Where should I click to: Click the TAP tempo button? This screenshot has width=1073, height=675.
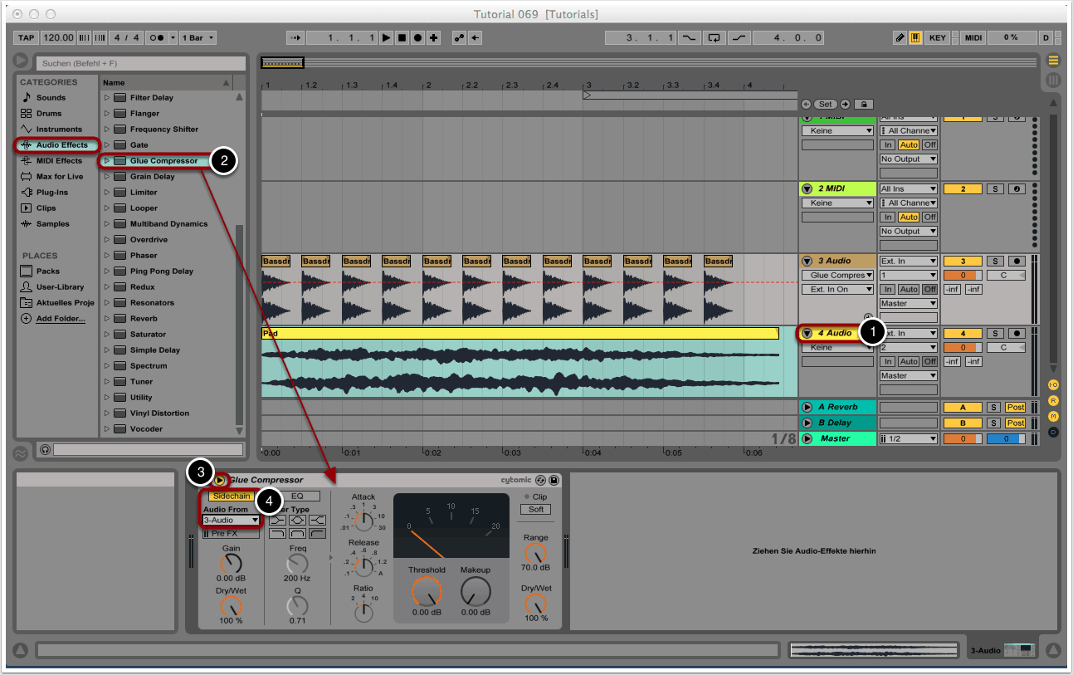[27, 37]
